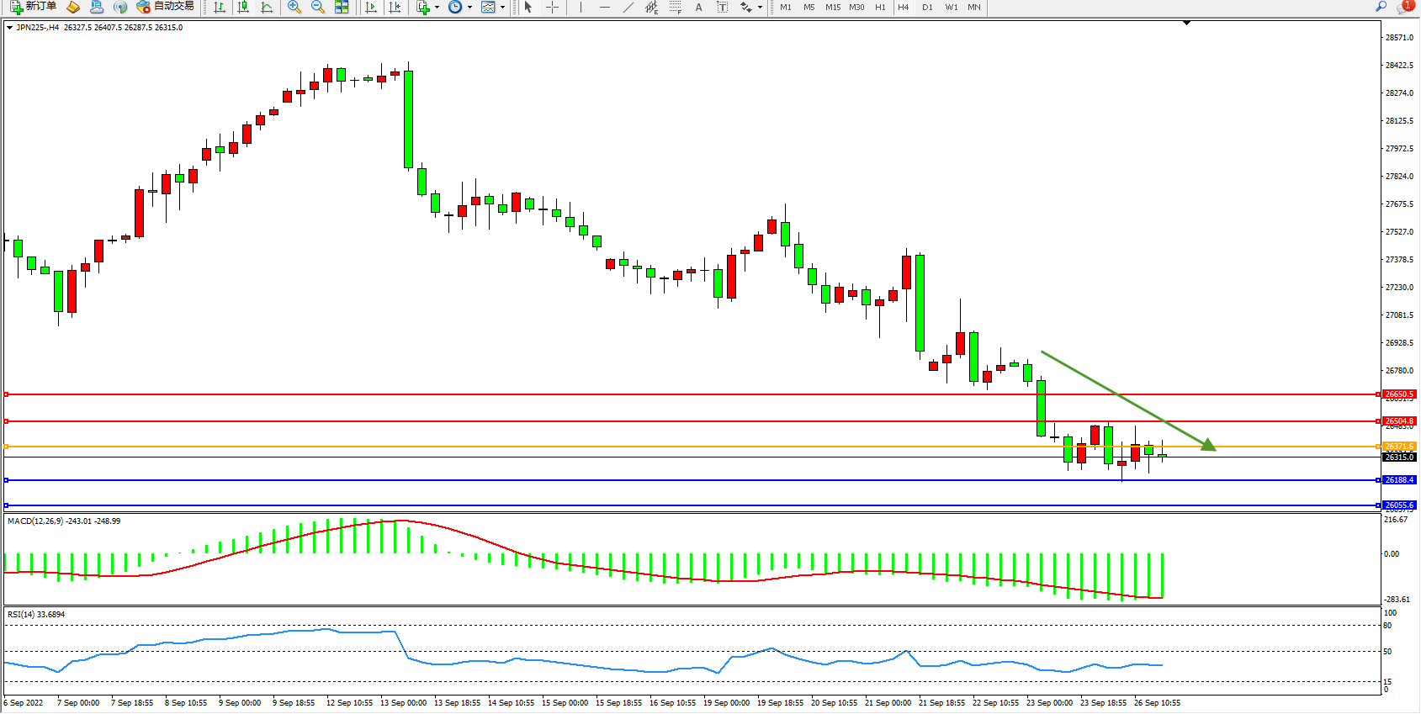This screenshot has width=1421, height=714.
Task: Click the tile windows icon
Action: tap(342, 7)
